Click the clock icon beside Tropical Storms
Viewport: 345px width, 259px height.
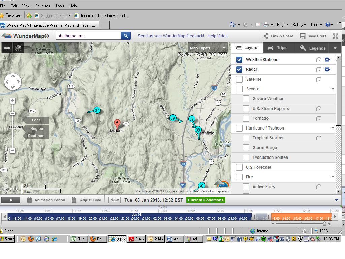click(x=318, y=138)
